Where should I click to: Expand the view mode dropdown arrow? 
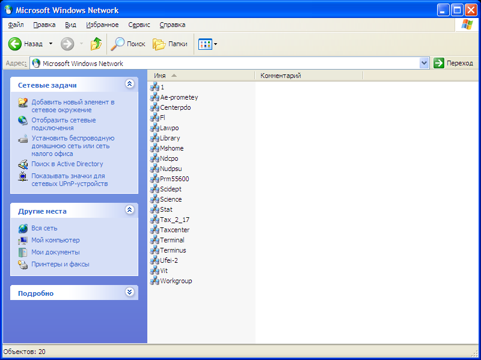coord(215,44)
